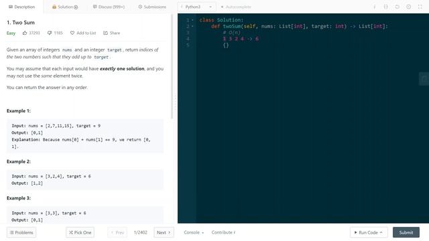
Task: Click in the code editor at line 5 braces
Action: [x=226, y=46]
